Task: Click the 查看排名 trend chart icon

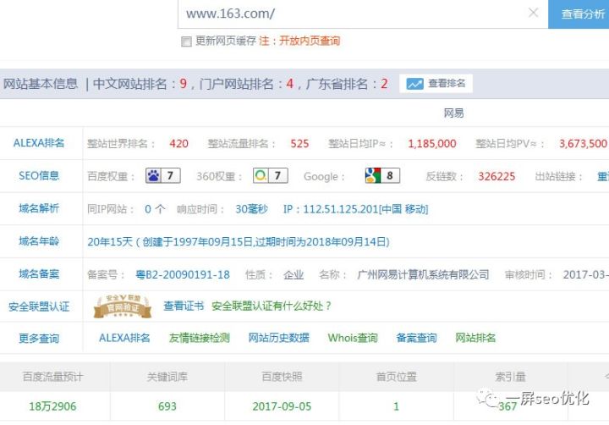Action: pos(414,84)
